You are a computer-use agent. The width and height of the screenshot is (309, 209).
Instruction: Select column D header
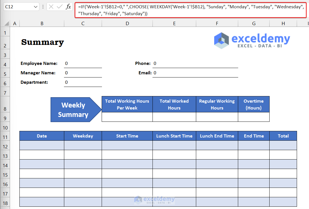point(127,24)
